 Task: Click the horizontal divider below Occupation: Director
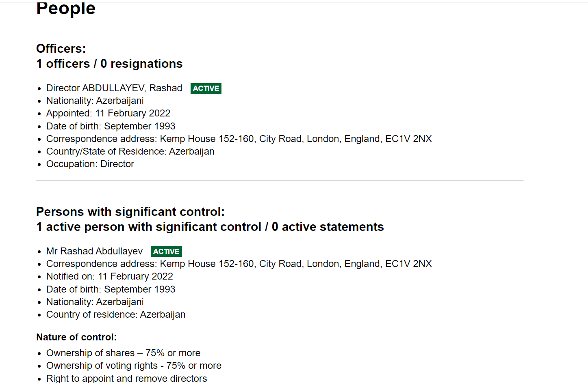tap(280, 181)
